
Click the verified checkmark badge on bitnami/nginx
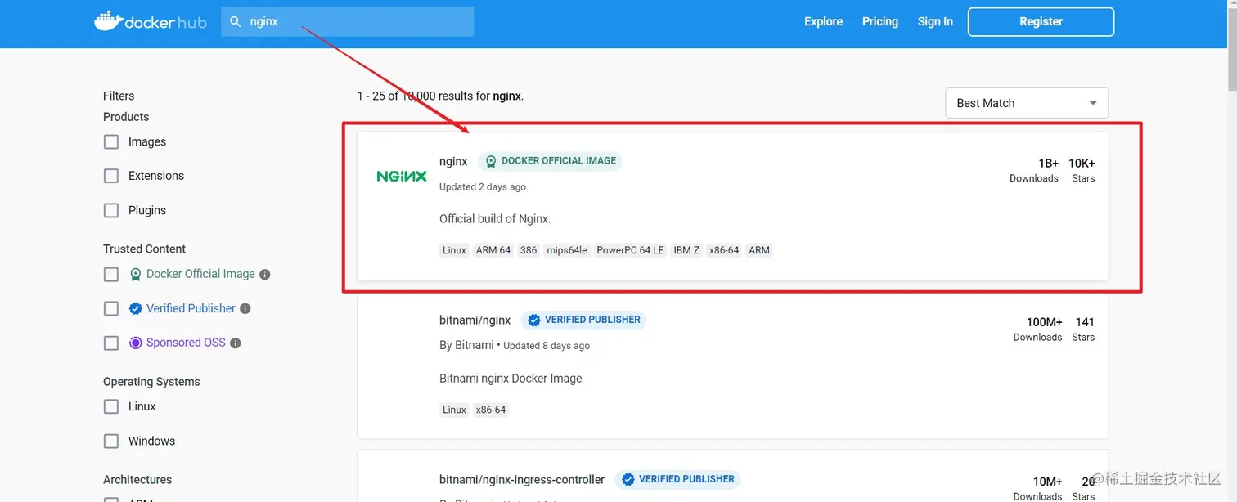point(534,320)
